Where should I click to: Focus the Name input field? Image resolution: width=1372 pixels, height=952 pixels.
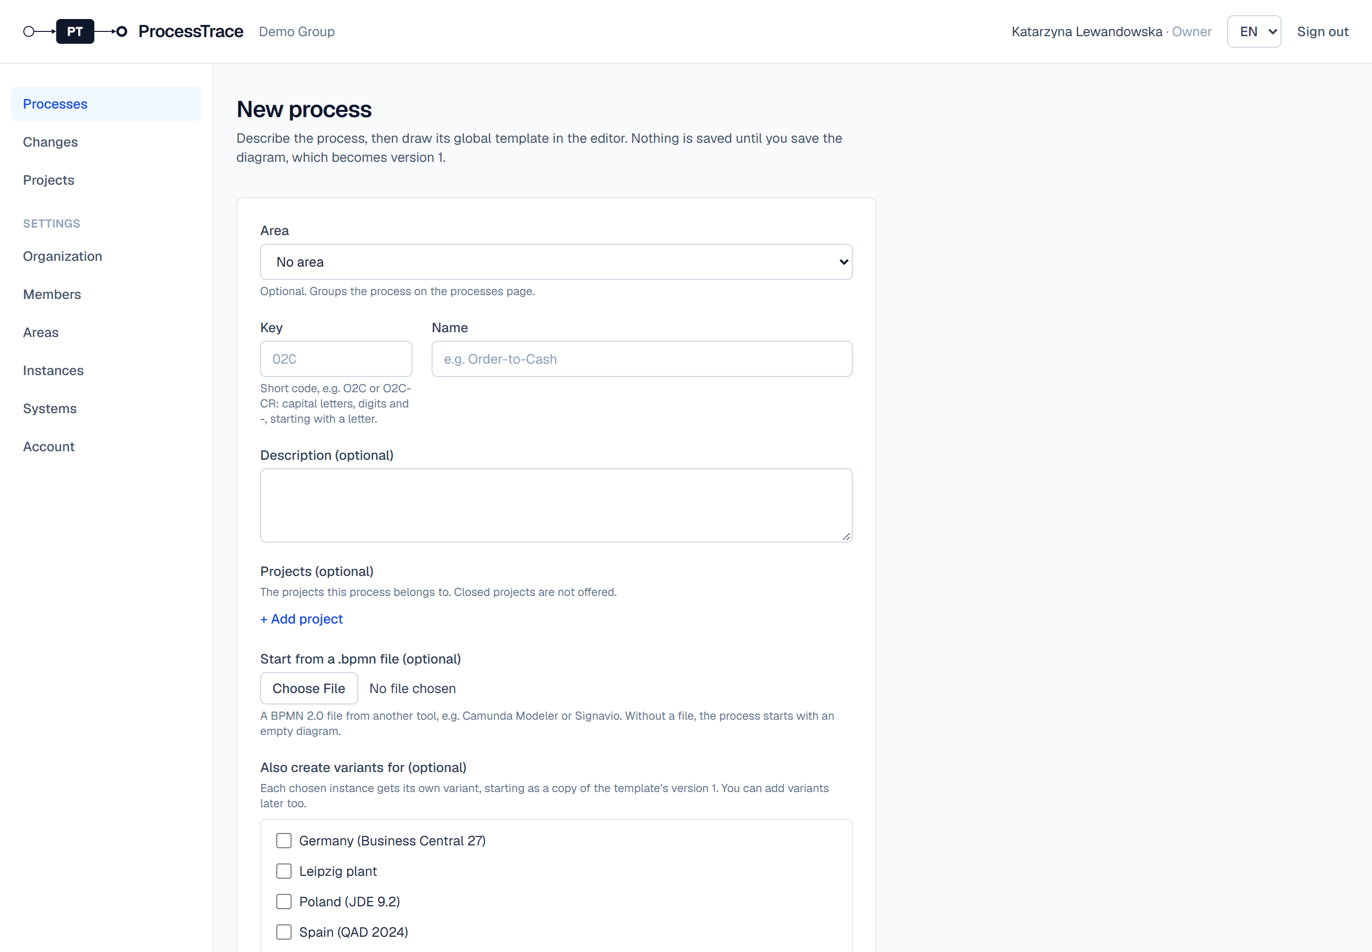click(x=642, y=359)
